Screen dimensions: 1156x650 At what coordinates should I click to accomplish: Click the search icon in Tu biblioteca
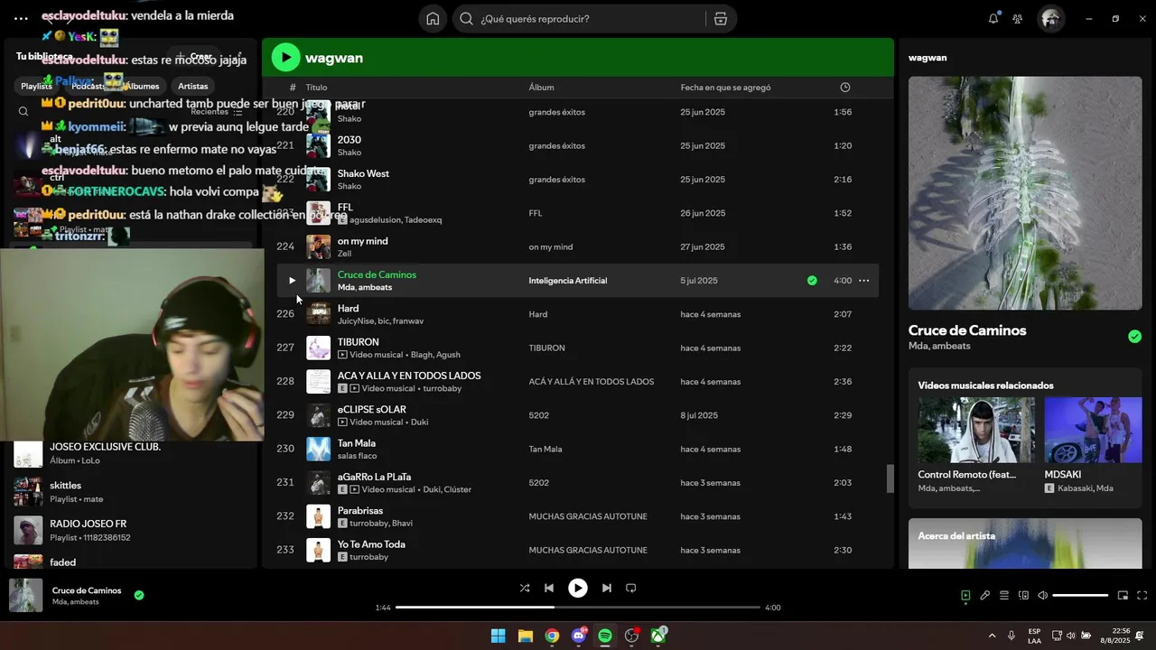[x=23, y=112]
